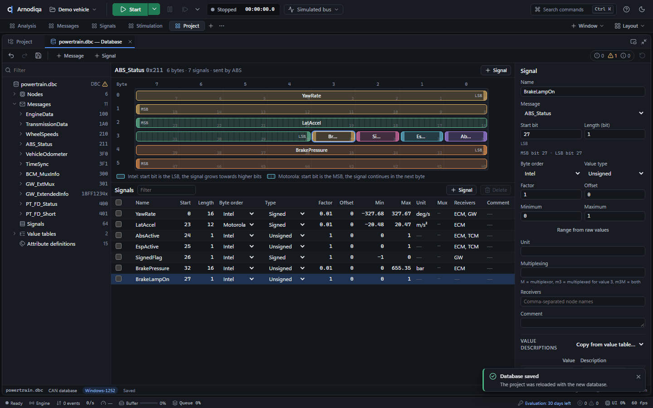Click the revalidate refresh icon
653x408 pixels.
(642, 56)
